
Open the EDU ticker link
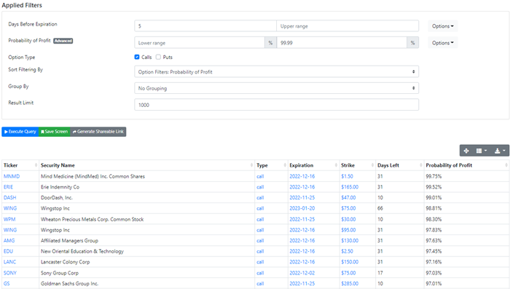click(8, 251)
